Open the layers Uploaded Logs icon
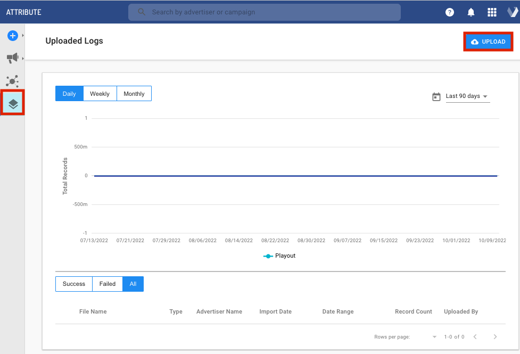Screen dimensions: 520x354 13,104
